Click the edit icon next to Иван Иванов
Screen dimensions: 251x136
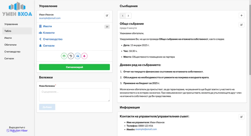click(107, 16)
